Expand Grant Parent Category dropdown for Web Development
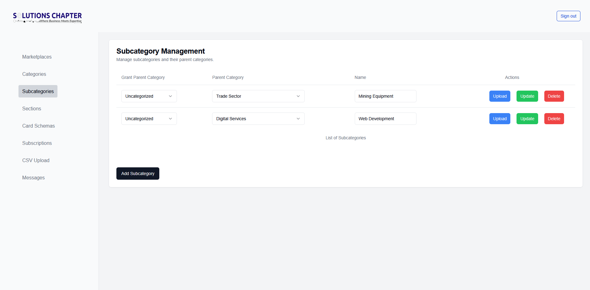Screen dimensions: 590x290 tap(149, 119)
